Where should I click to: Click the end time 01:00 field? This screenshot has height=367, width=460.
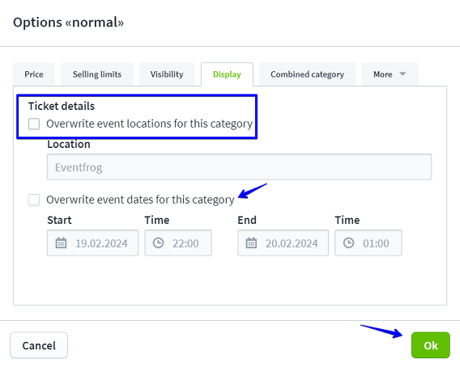pos(368,243)
